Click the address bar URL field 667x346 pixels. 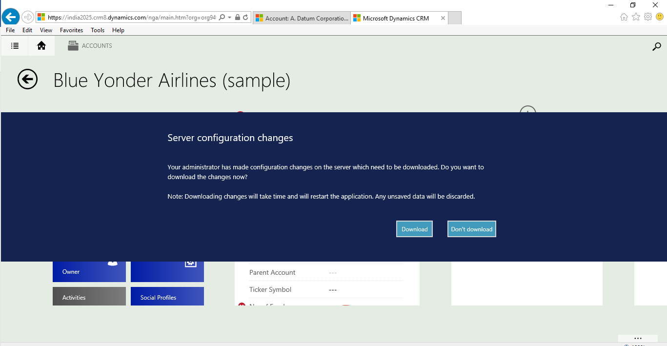coord(132,18)
